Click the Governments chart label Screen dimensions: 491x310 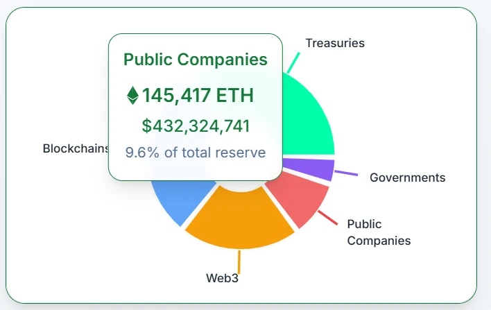click(407, 178)
